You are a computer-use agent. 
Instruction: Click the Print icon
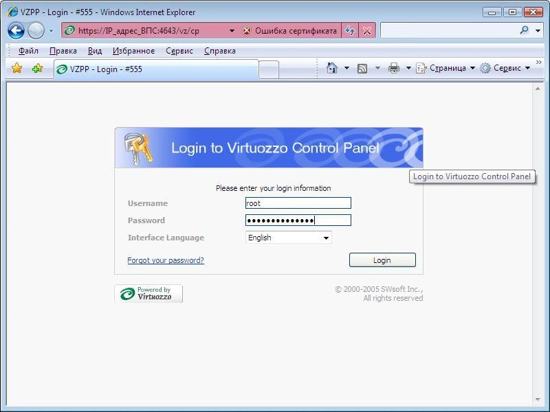[x=394, y=68]
